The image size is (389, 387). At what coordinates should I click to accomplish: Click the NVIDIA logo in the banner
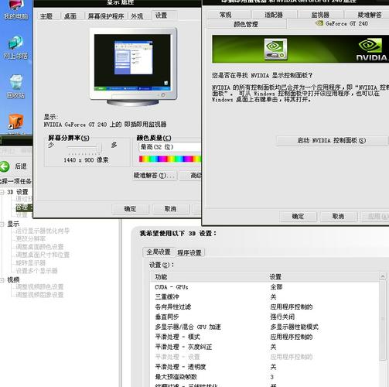(371, 50)
